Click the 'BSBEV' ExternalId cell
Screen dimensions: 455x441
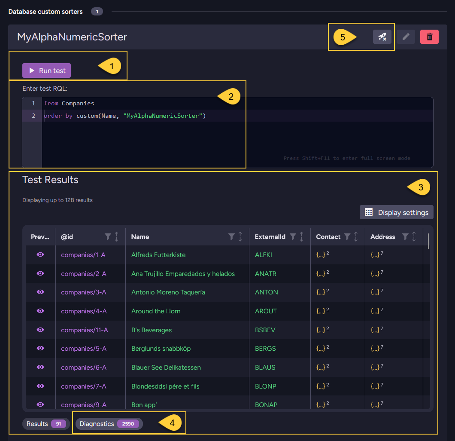pos(265,330)
